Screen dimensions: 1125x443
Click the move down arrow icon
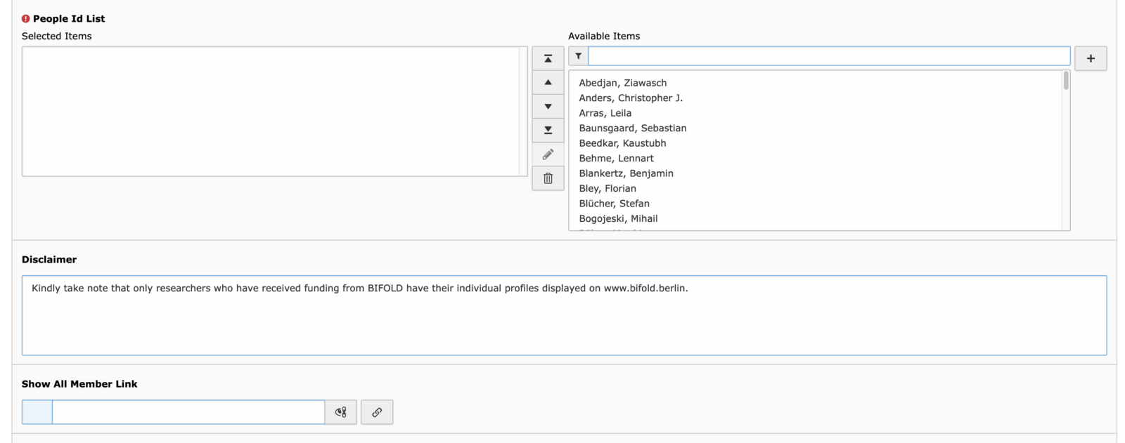point(548,106)
